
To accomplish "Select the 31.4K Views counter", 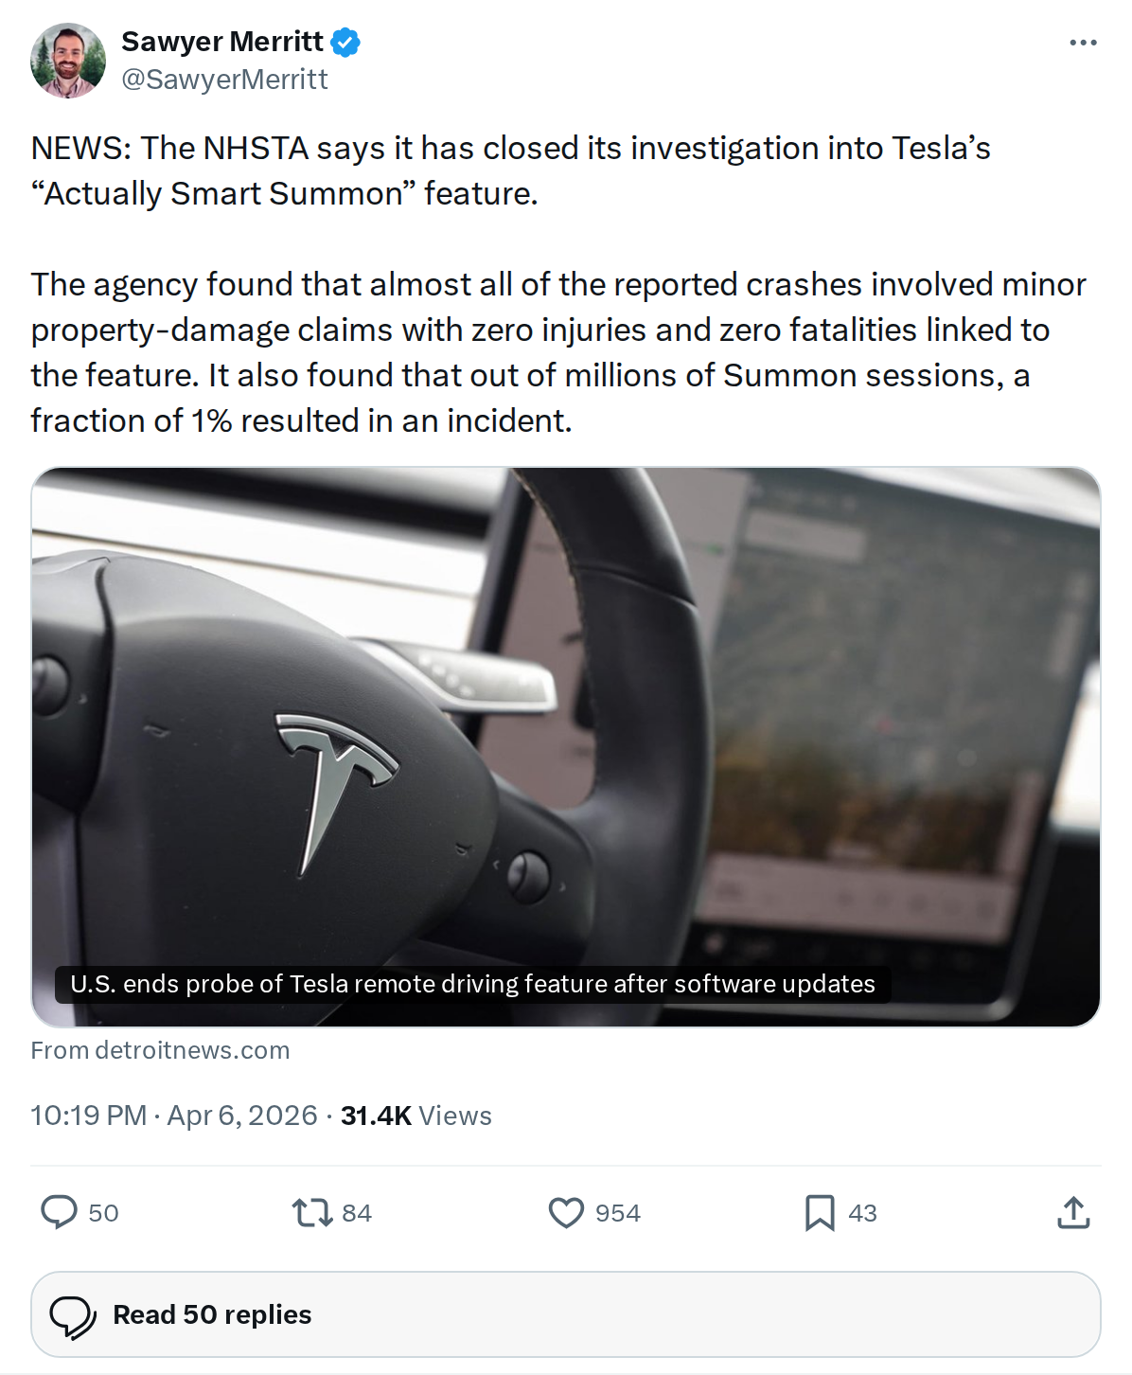I will pyautogui.click(x=415, y=1115).
